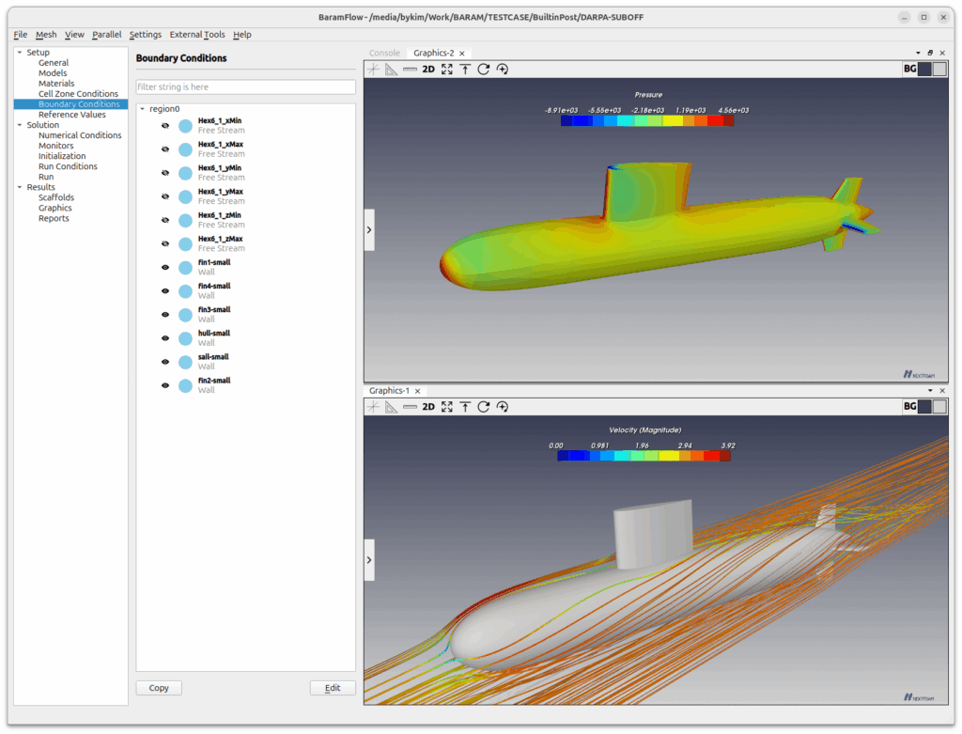Select the ruler tool in Graphics-1 toolbar
Viewport: 962px width, 734px height.
pyautogui.click(x=410, y=407)
